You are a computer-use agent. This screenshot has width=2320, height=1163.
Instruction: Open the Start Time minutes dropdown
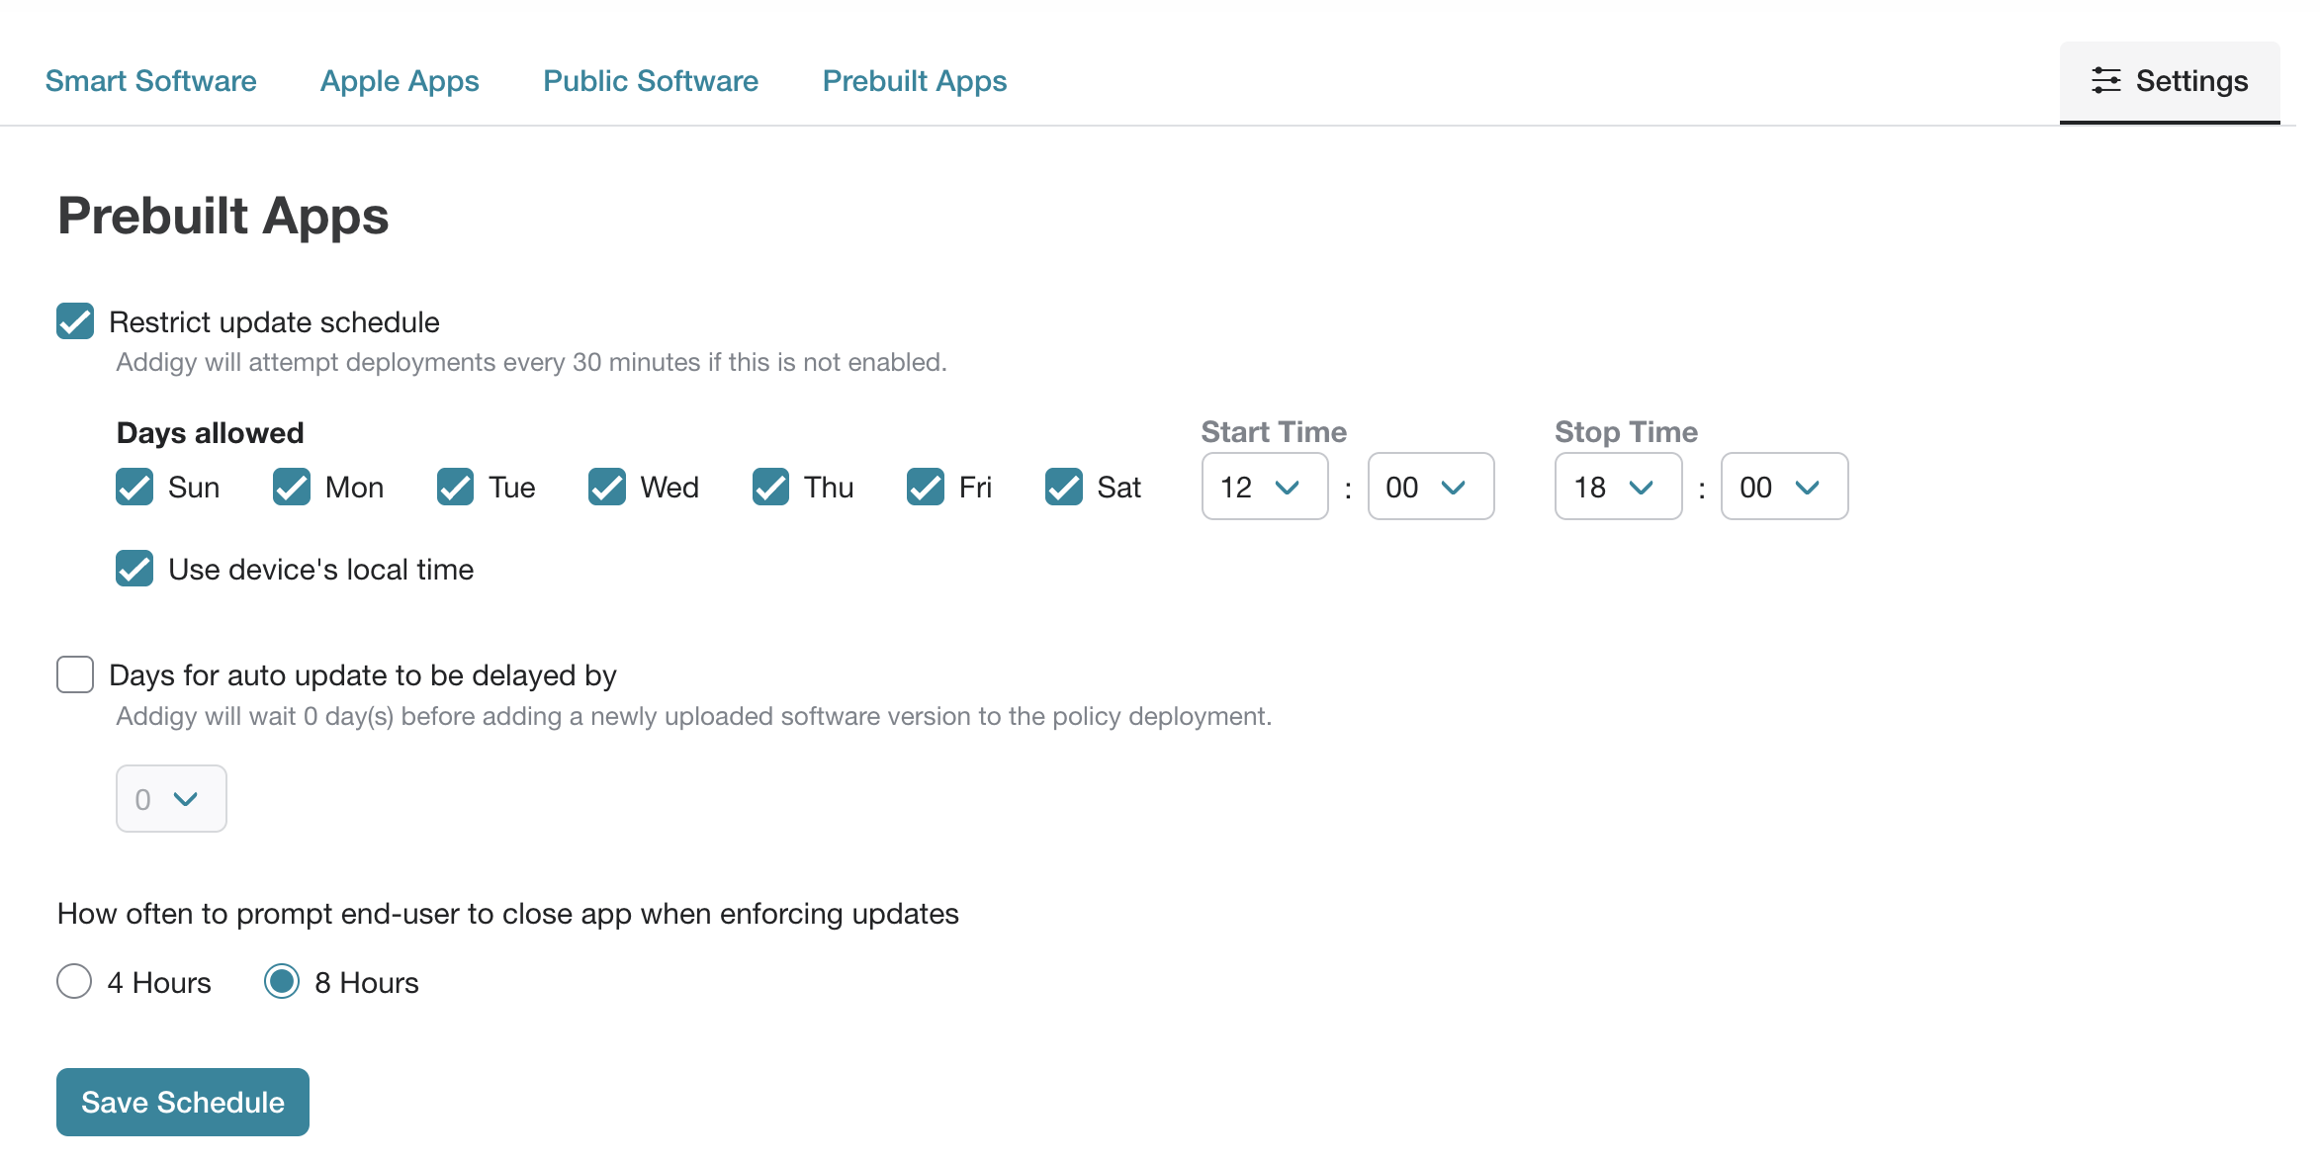point(1430,487)
